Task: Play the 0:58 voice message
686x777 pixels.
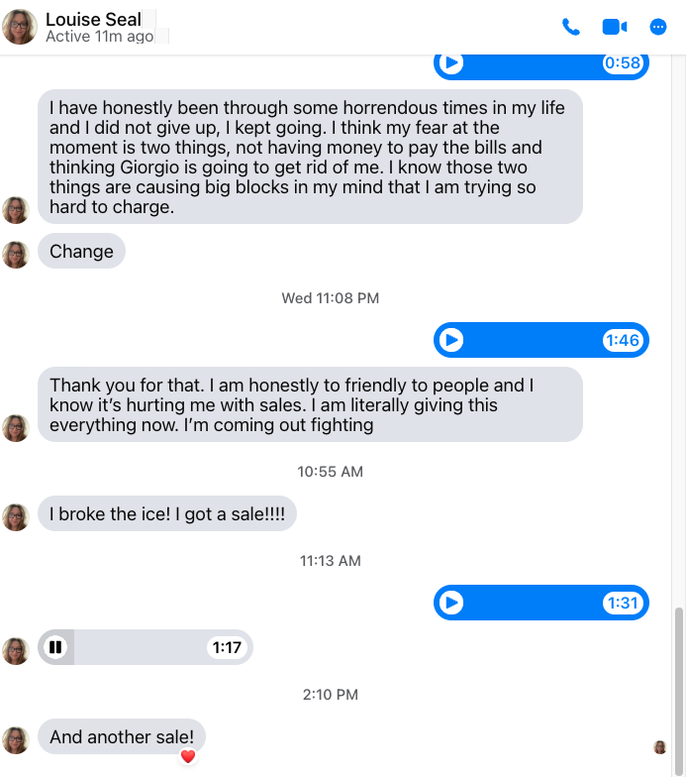Action: pyautogui.click(x=451, y=63)
